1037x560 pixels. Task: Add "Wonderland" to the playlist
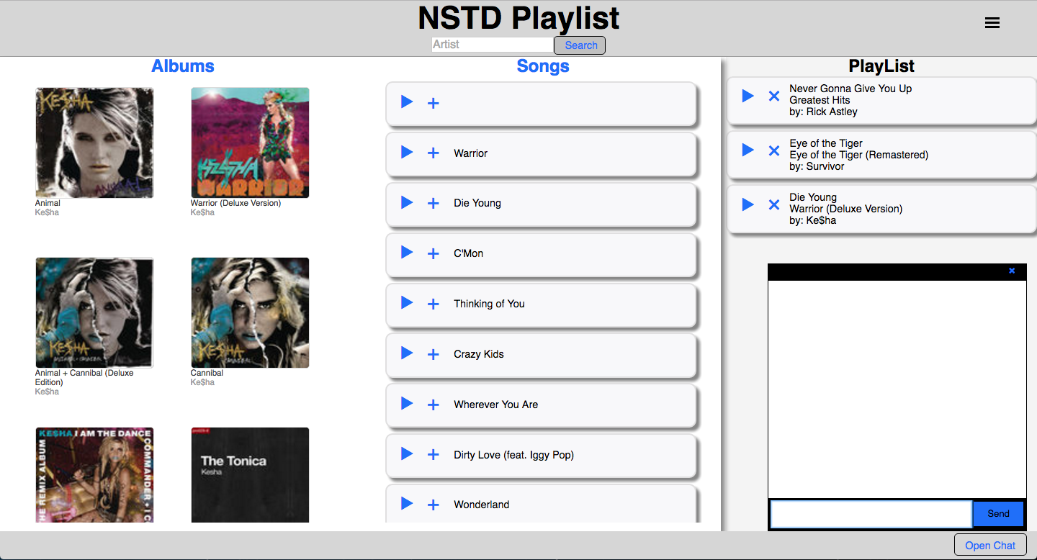433,503
